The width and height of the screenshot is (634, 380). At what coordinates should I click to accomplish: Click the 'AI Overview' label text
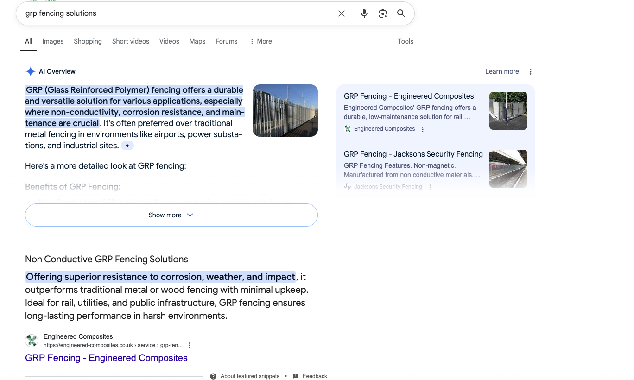[x=57, y=71]
